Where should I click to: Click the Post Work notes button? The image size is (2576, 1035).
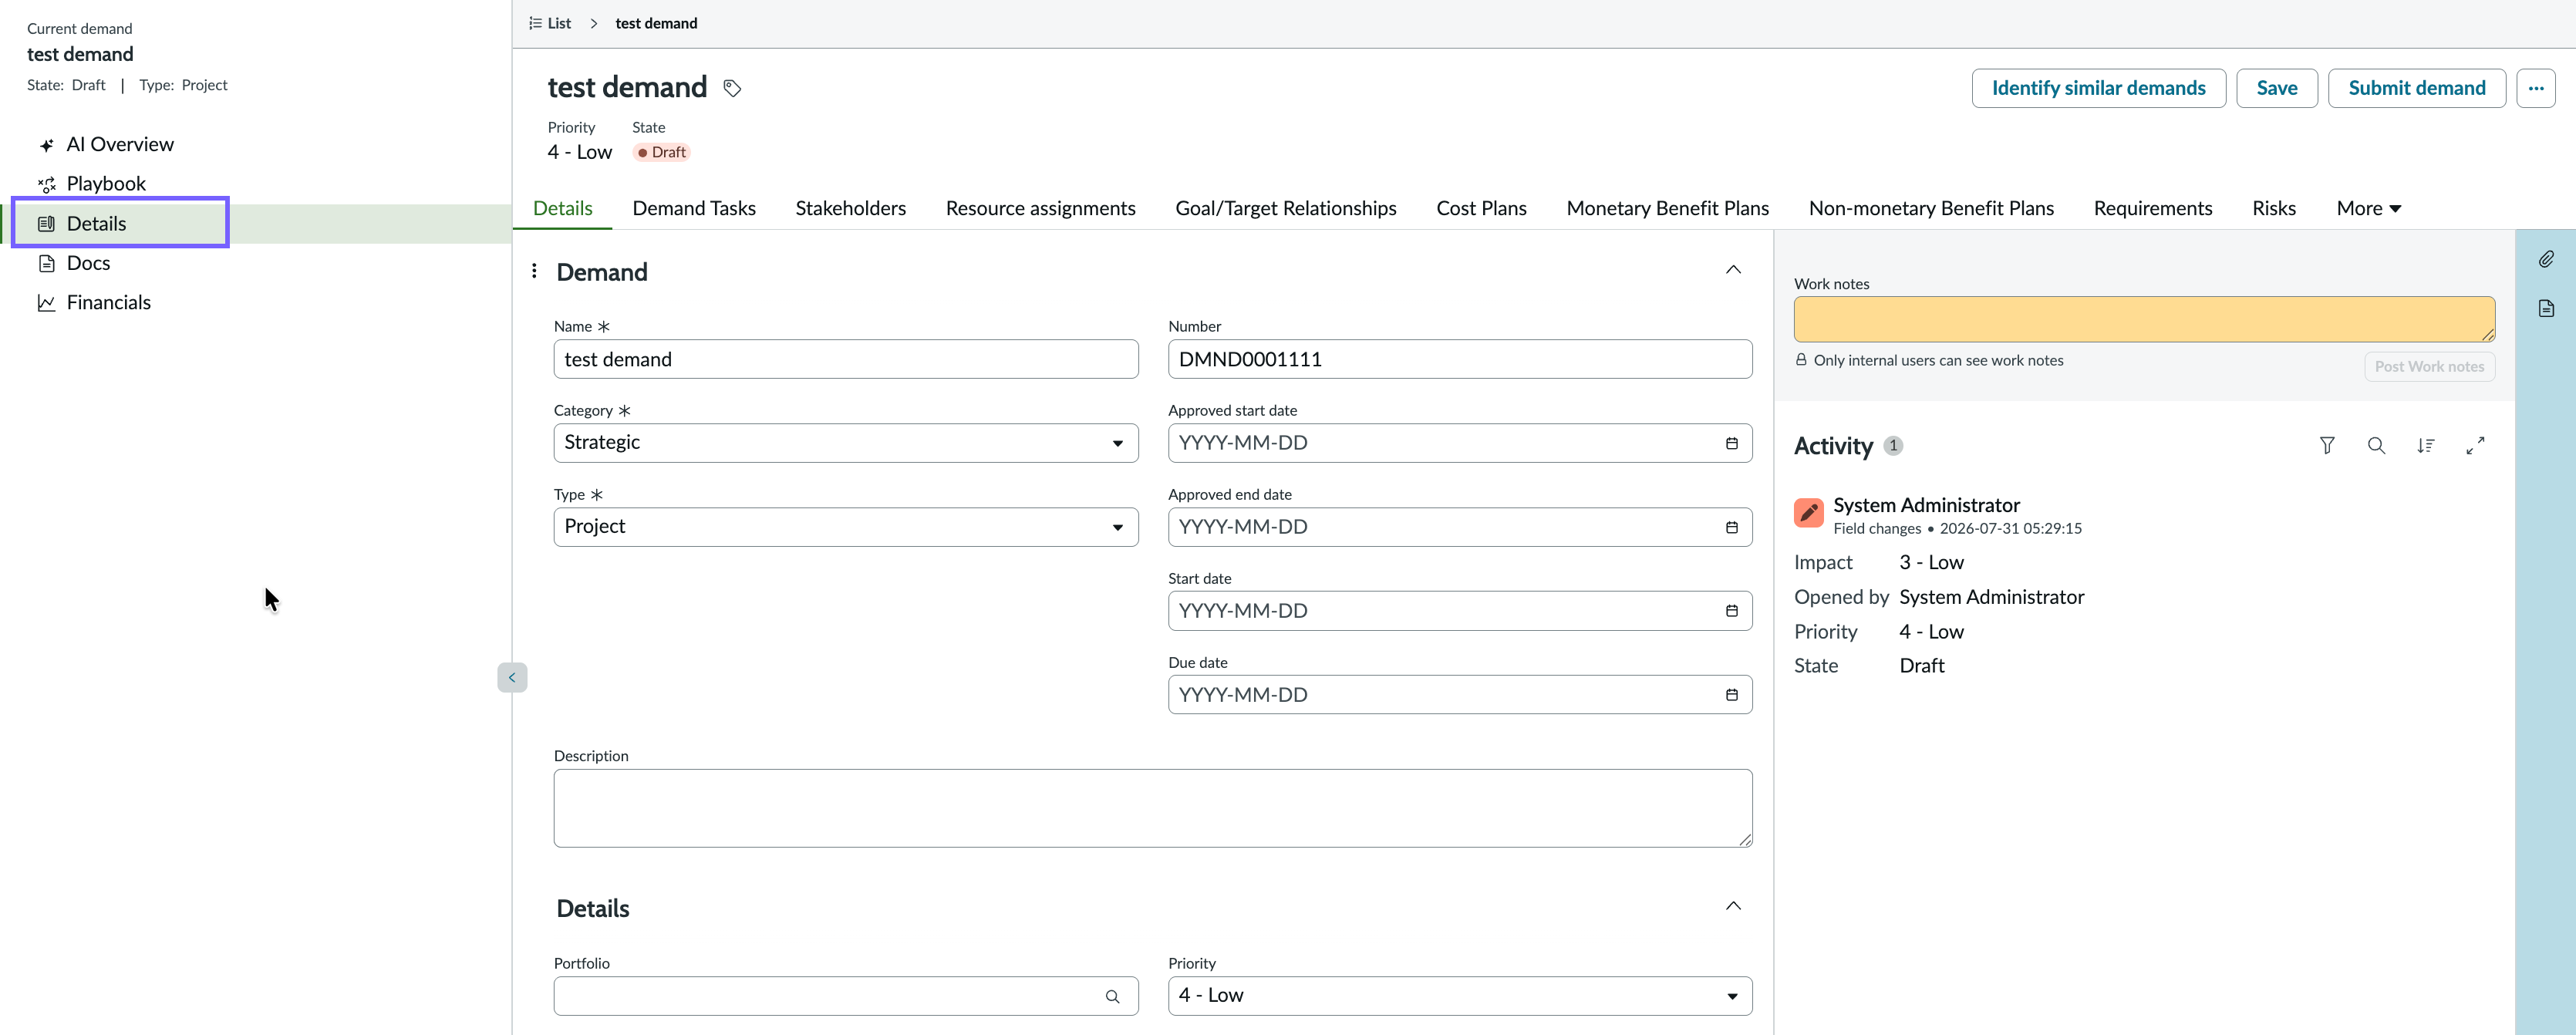point(2429,367)
